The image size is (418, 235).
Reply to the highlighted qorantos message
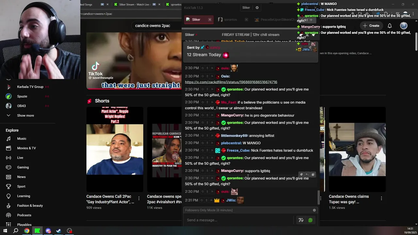[307, 175]
